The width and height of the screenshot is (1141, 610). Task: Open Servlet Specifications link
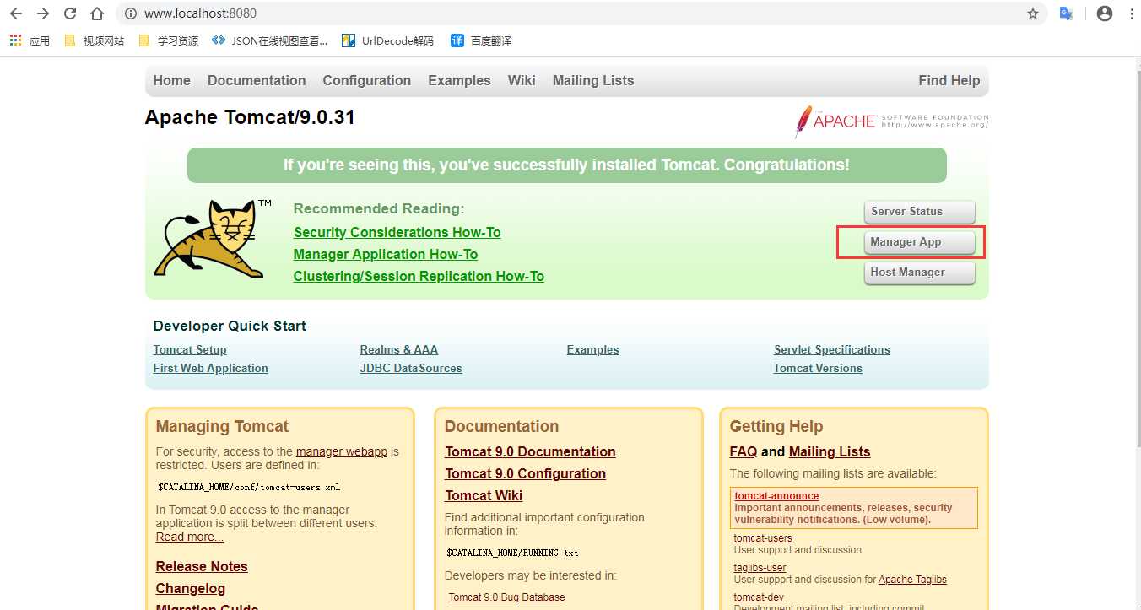pyautogui.click(x=832, y=349)
